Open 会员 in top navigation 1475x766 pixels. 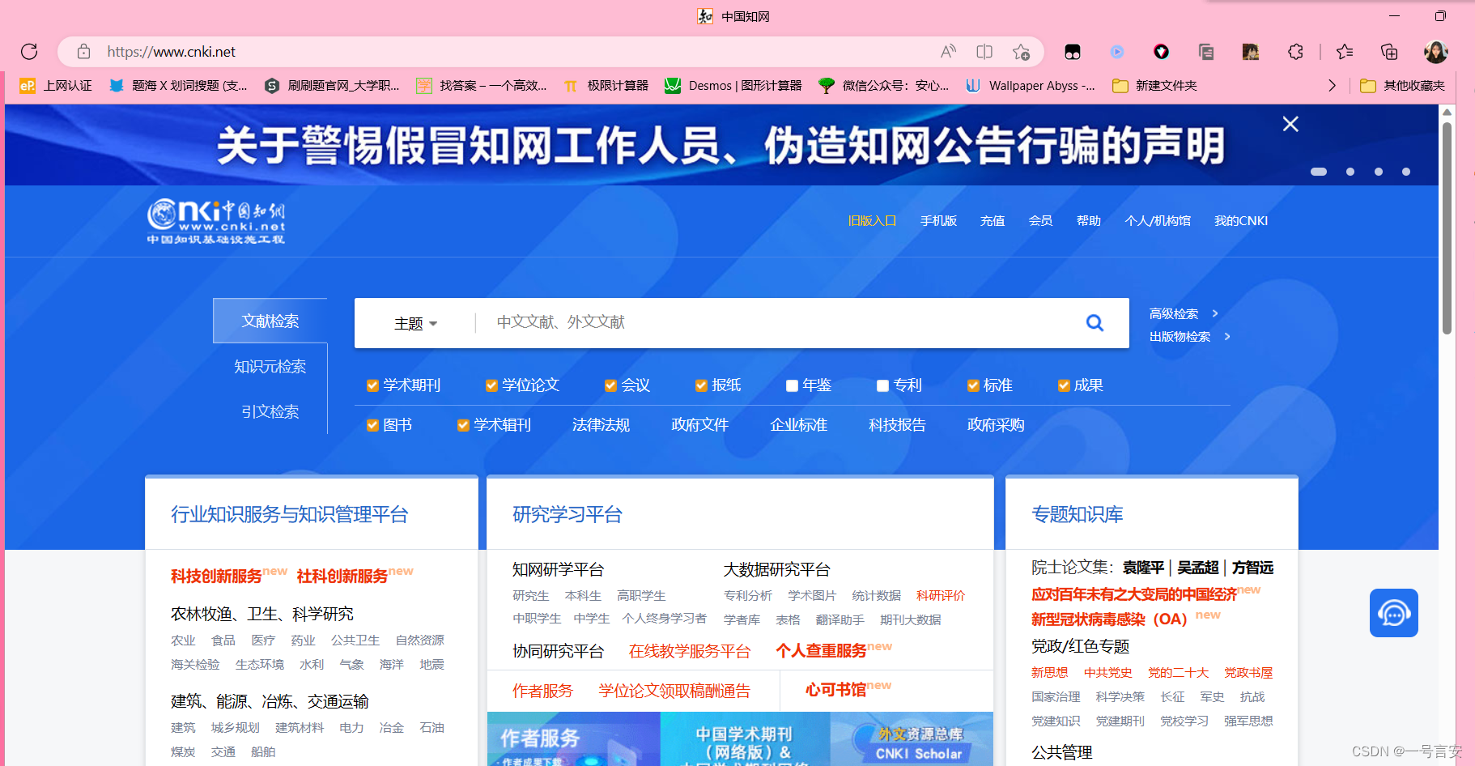click(1040, 220)
